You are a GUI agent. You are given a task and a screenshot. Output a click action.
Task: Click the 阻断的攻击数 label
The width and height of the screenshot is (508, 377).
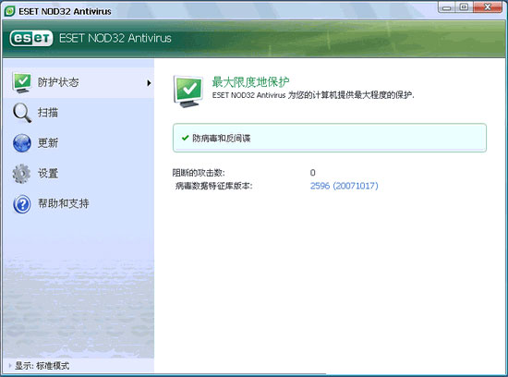[x=199, y=173]
